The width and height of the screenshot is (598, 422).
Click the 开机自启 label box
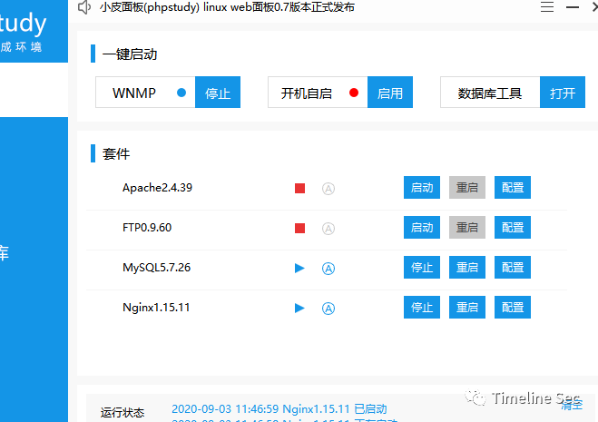pyautogui.click(x=318, y=92)
